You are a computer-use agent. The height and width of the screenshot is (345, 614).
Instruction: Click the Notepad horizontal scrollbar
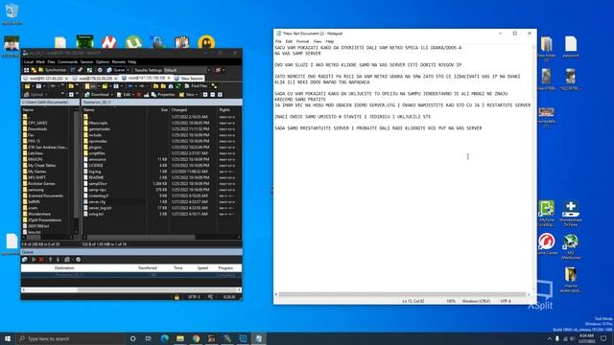point(403,294)
